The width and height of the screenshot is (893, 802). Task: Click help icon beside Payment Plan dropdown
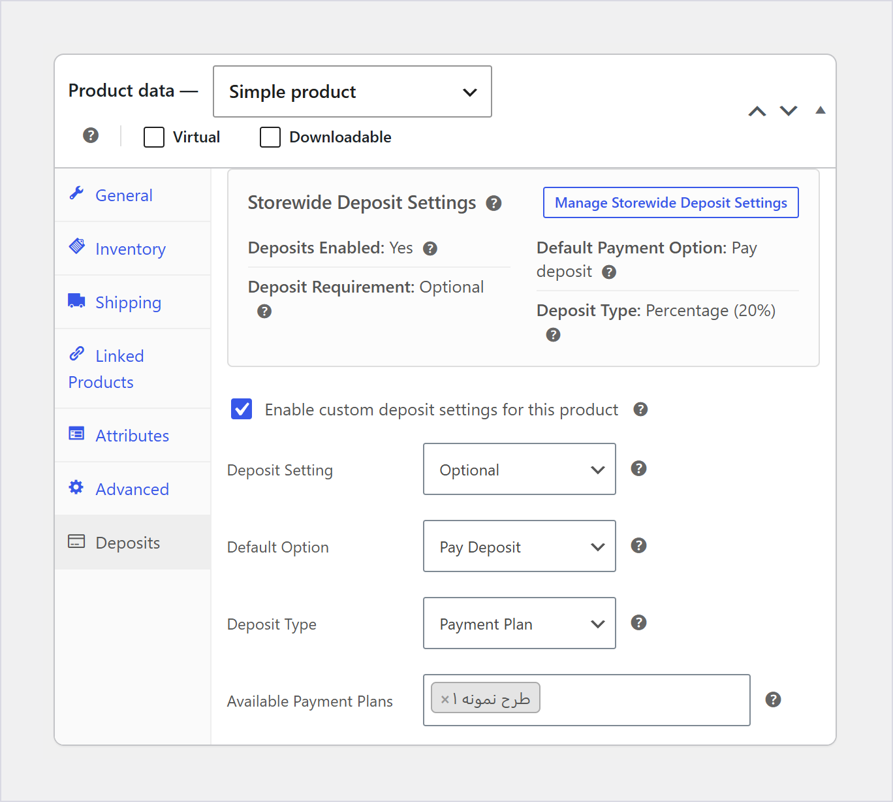point(639,622)
